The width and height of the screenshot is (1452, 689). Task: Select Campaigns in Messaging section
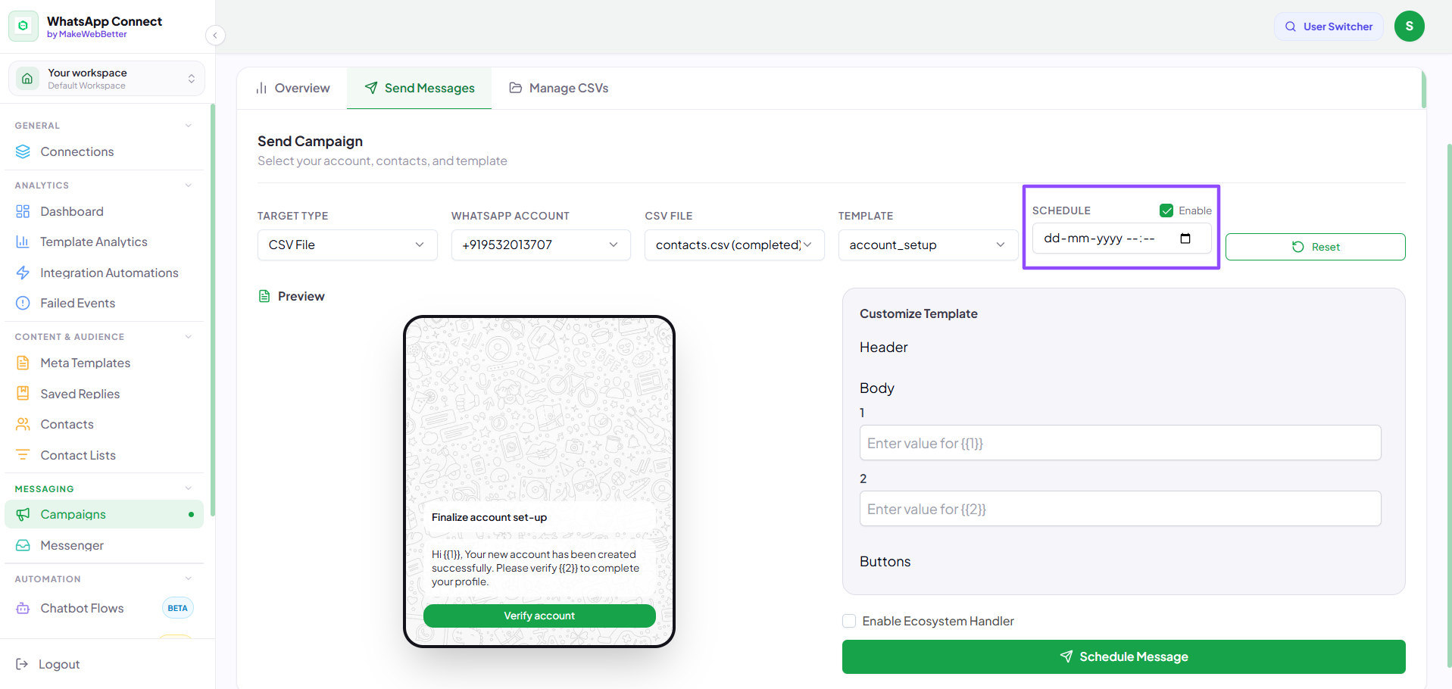coord(104,514)
